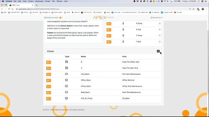Open the APEX Fusion bookmark in bookmarks bar
This screenshot has height=117, width=209.
coord(86,12)
